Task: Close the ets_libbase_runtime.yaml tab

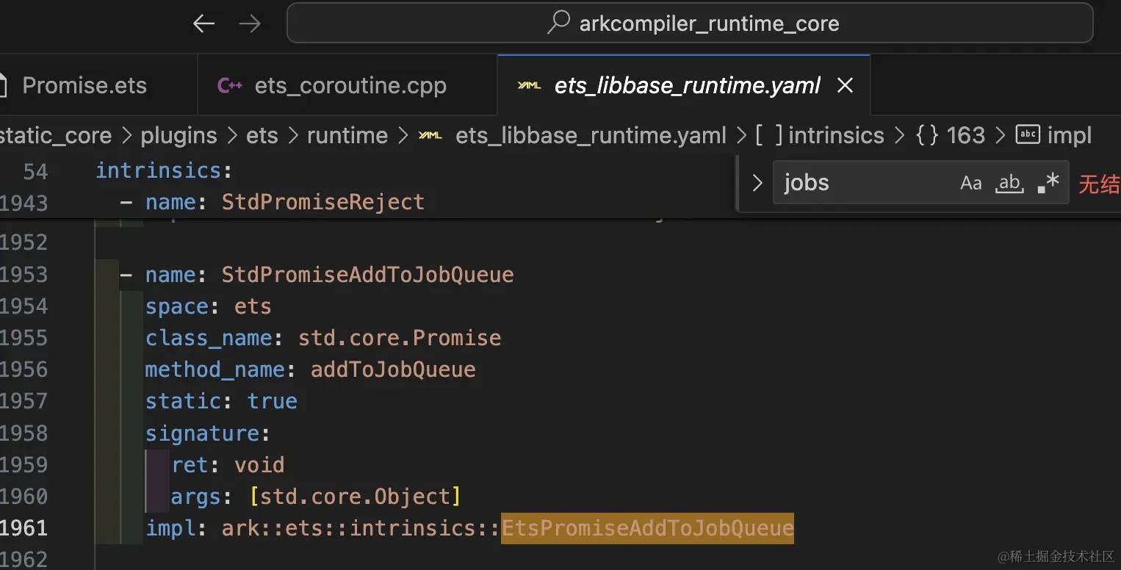Action: point(846,86)
